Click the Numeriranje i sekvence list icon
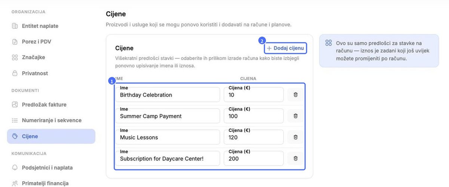This screenshot has height=187, width=449. 15,121
